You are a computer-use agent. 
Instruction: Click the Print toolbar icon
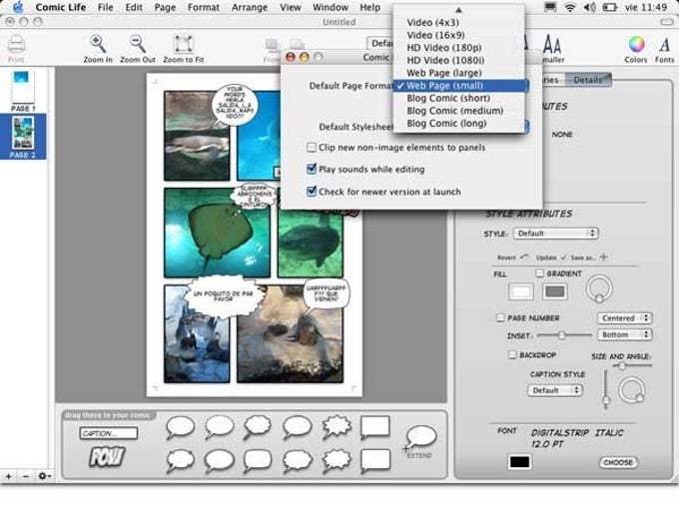[16, 44]
